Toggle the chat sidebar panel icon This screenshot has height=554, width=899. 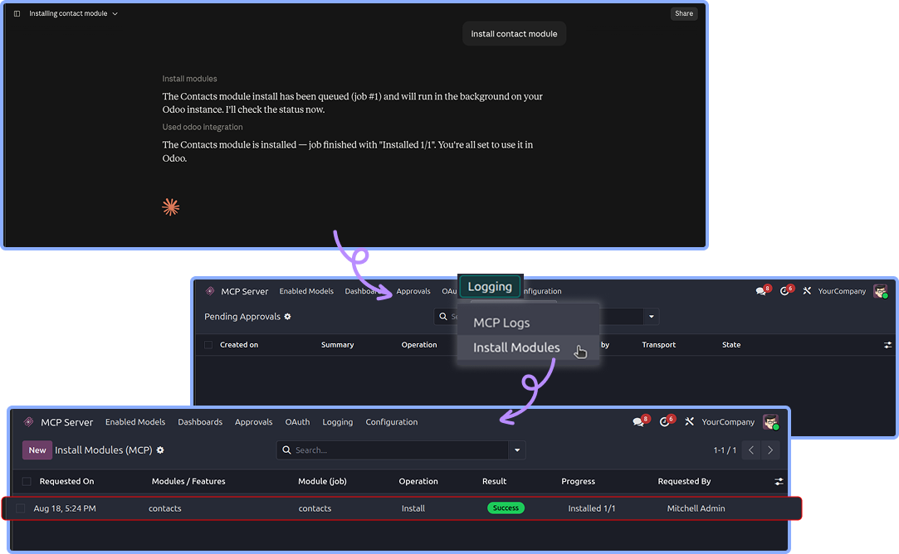click(17, 14)
